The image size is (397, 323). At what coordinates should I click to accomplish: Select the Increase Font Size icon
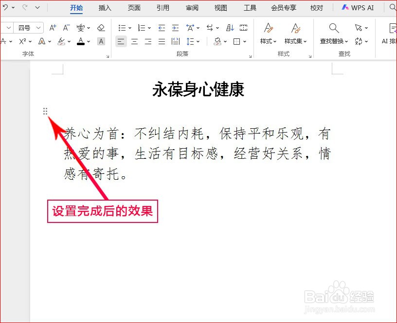(x=52, y=28)
